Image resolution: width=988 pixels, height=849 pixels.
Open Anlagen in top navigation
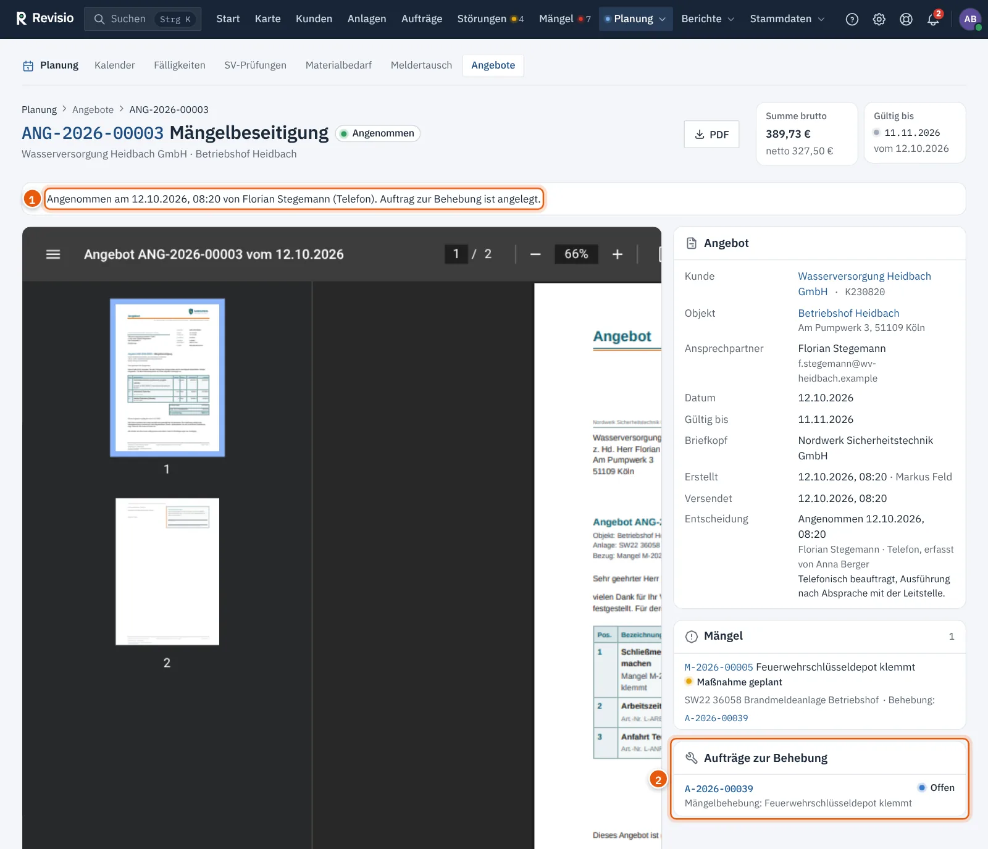pyautogui.click(x=367, y=19)
